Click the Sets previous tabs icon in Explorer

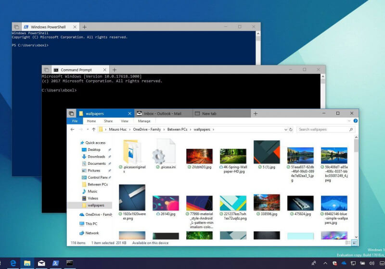tap(71, 113)
